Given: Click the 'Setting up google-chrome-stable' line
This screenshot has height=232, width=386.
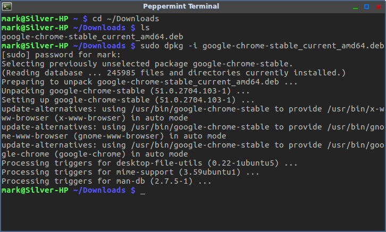Looking at the screenshot, I should (x=128, y=100).
